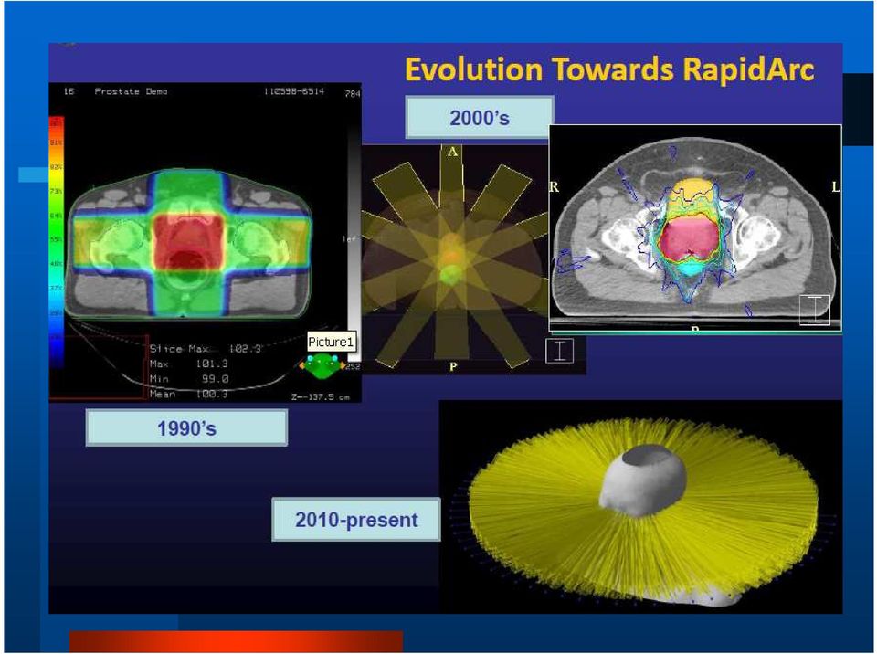
Task: Click the CT isodose contour image
Action: click(695, 229)
